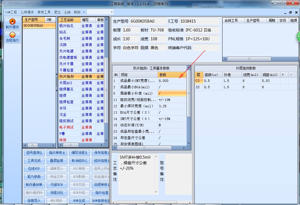The width and height of the screenshot is (300, 205).
Task: Click the 编写流程F button
Action: (79, 153)
